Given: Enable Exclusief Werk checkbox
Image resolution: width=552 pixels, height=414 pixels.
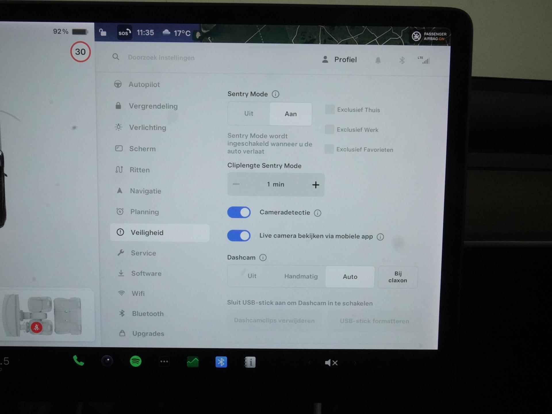Looking at the screenshot, I should tap(329, 129).
